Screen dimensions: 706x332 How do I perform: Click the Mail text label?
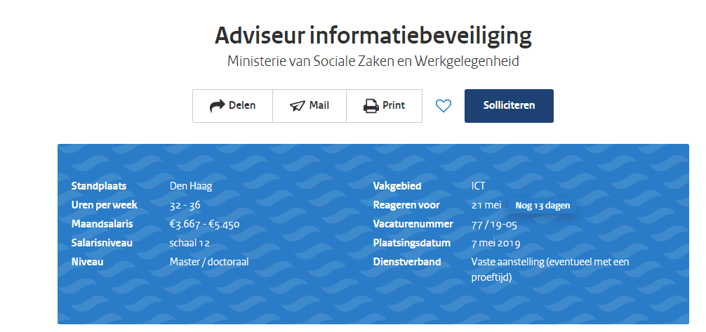coord(319,106)
